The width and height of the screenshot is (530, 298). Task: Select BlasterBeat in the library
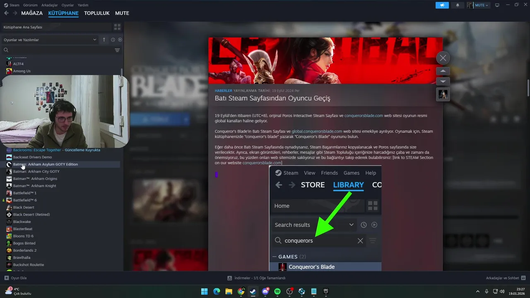(23, 229)
